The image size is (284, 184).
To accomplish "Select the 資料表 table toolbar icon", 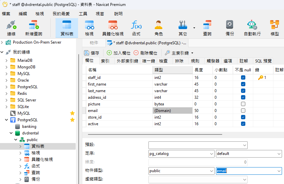I will [x=67, y=28].
